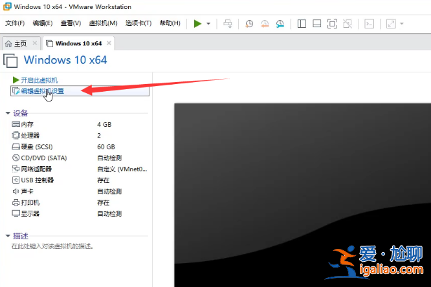Select the 打印机 device row
Viewport: 431px width, 287px height.
(80, 203)
